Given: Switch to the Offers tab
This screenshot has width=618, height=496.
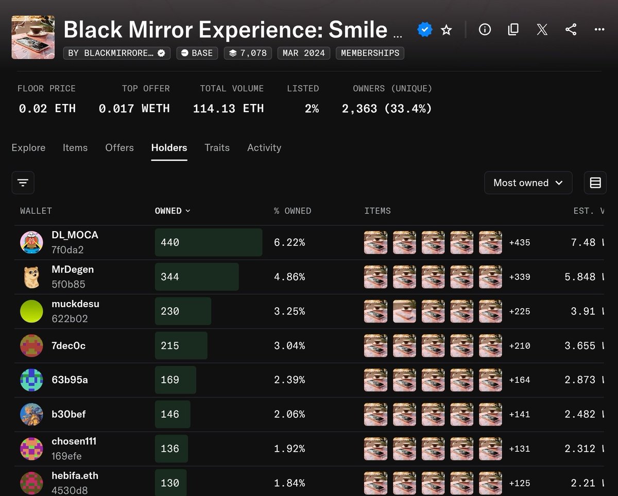Looking at the screenshot, I should [x=119, y=148].
